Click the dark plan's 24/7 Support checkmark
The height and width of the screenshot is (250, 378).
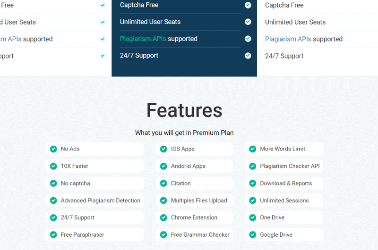(x=248, y=56)
